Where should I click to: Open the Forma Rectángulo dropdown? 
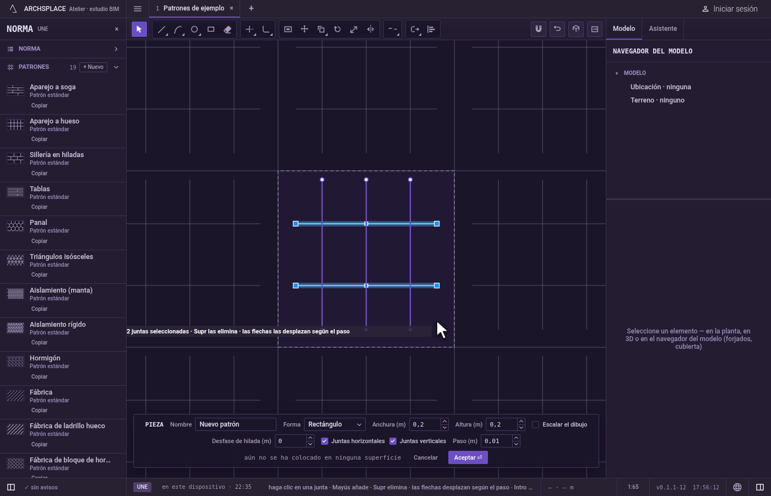pos(335,424)
